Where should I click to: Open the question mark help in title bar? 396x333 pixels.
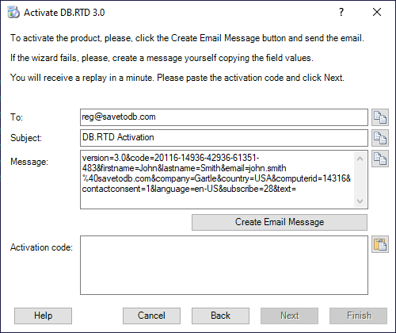click(341, 12)
